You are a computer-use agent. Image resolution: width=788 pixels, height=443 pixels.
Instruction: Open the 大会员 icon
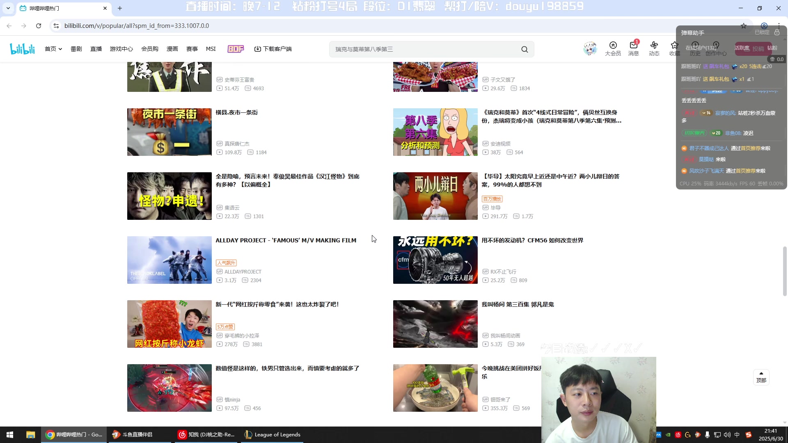[x=613, y=49]
